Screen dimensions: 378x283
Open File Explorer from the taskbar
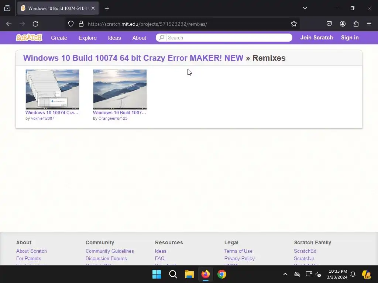coord(189,274)
